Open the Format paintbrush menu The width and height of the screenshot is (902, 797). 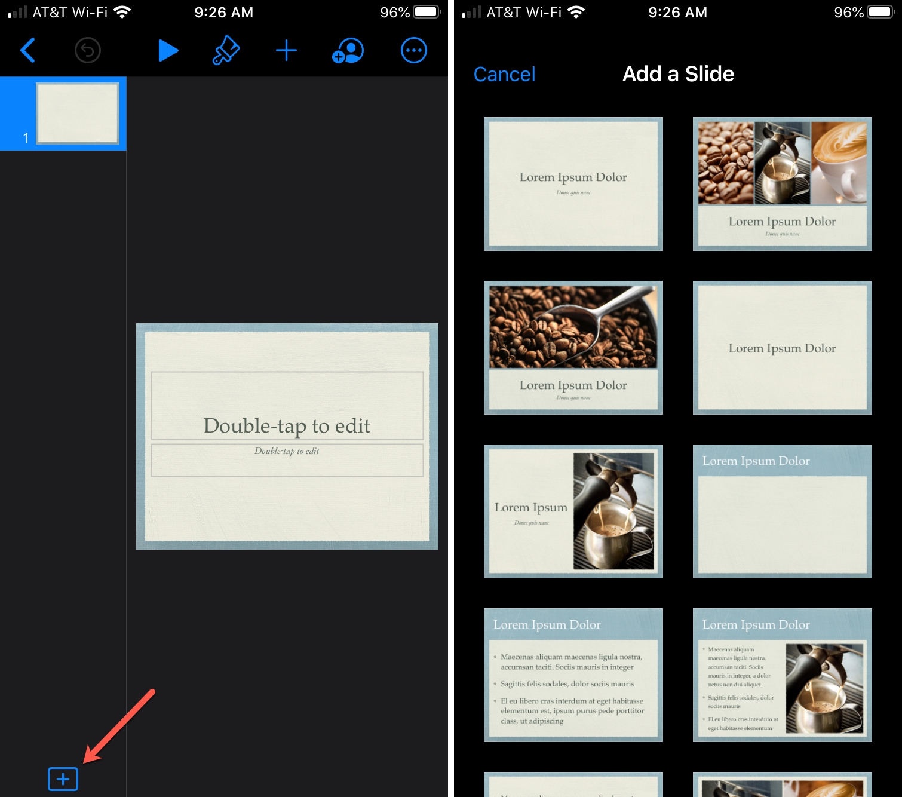226,50
